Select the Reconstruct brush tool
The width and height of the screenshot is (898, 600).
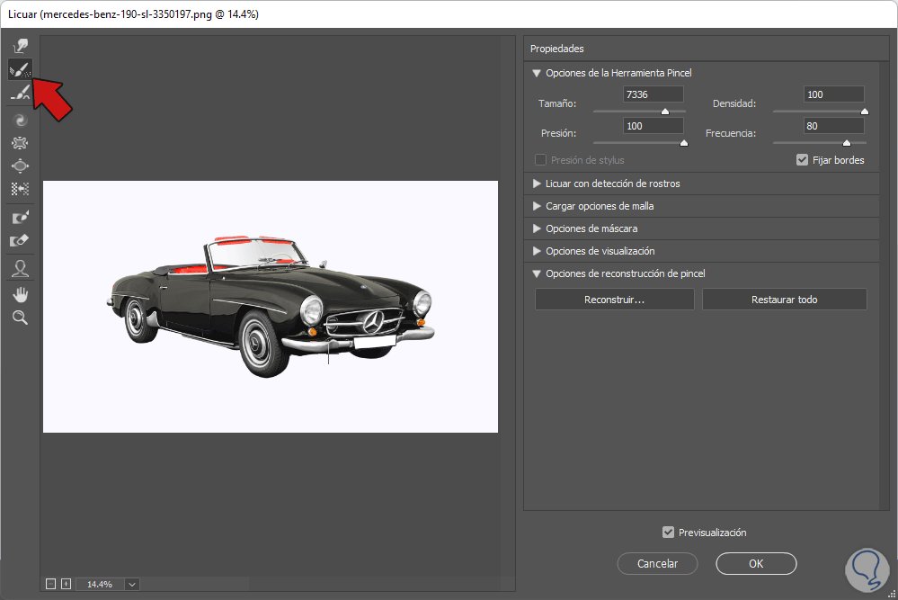20,68
